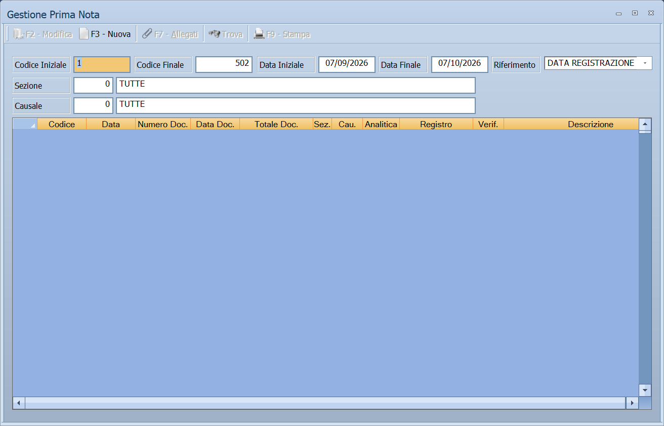Click the F7 - Allegati paperclip icon

[x=147, y=34]
